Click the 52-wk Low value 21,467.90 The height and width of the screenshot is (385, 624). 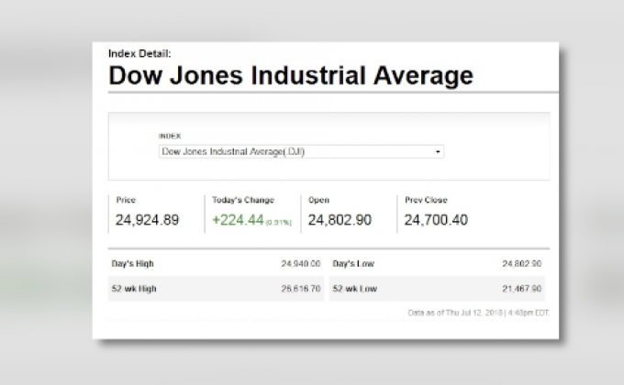point(521,289)
